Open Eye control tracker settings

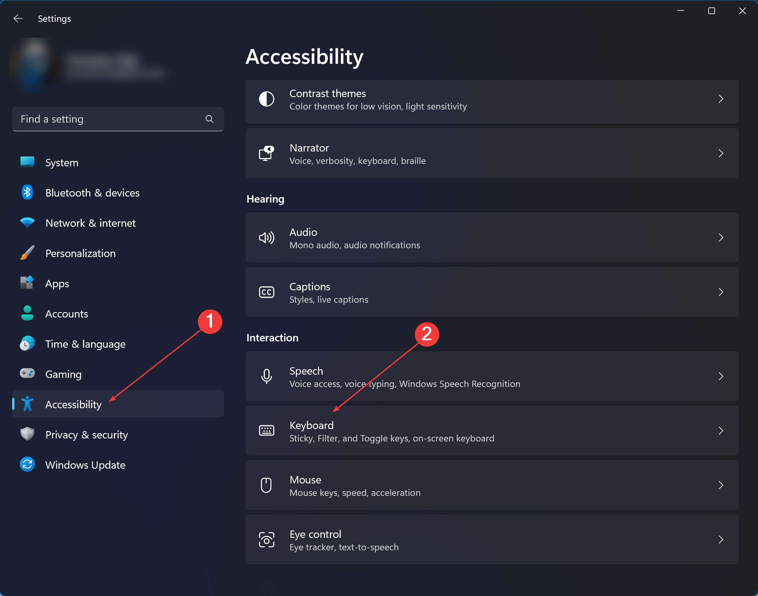tap(492, 539)
